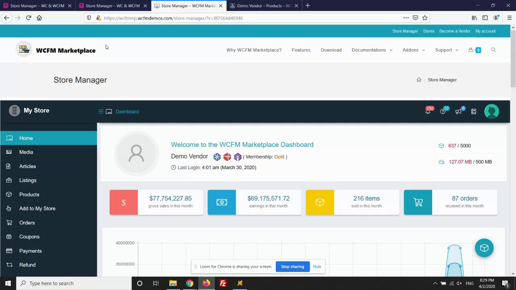Click the purple badge beside Demo Vendor
Viewport: 516px width, 290px height.
[238, 157]
